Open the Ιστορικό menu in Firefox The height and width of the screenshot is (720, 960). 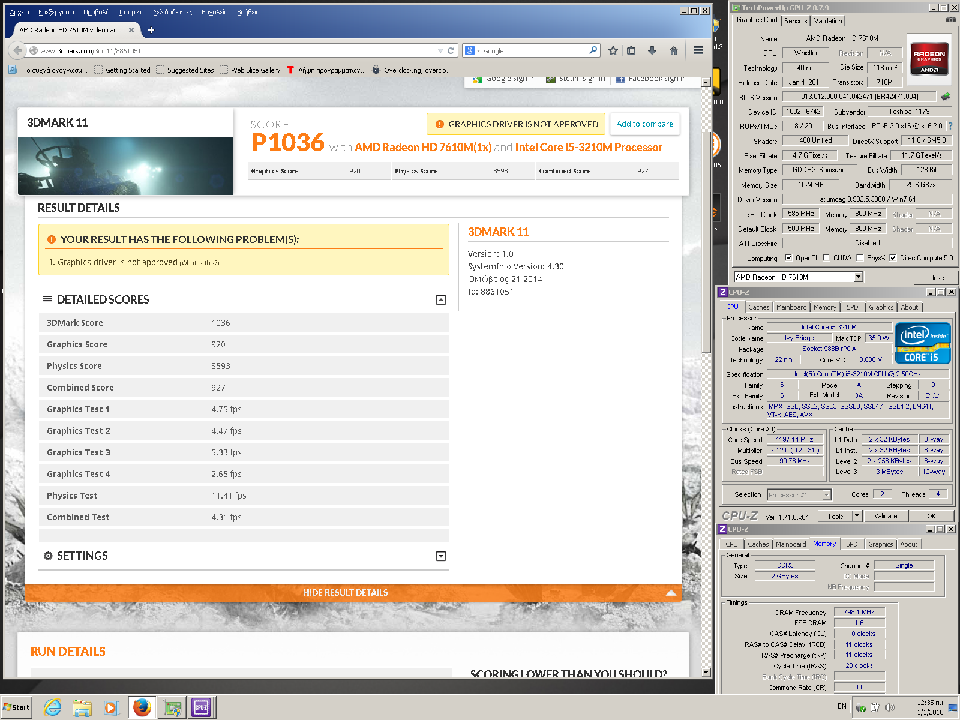[x=131, y=12]
